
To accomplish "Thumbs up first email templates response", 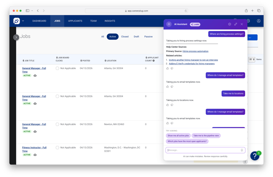I will [167, 87].
